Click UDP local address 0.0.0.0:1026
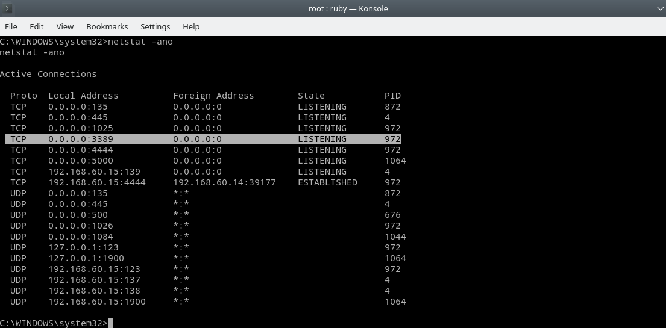This screenshot has width=666, height=328. (x=81, y=225)
